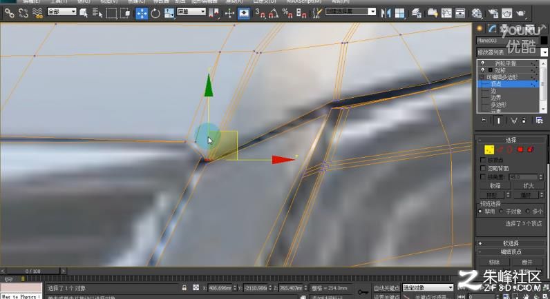Switch to the Modify command panel tab

493,29
